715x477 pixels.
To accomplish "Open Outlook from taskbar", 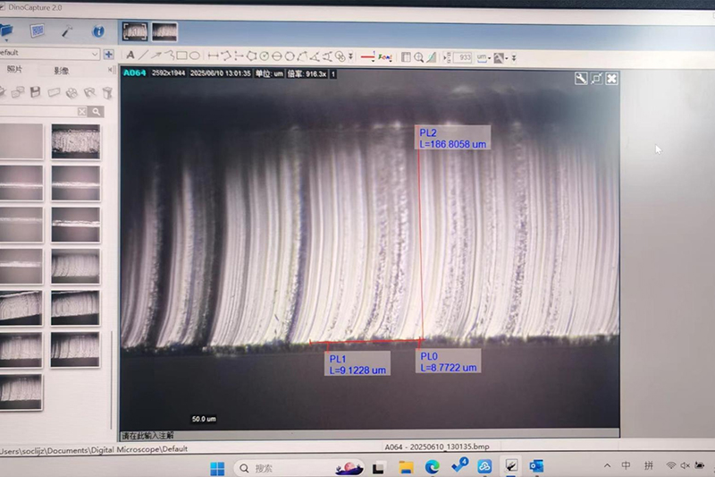I will 536,466.
